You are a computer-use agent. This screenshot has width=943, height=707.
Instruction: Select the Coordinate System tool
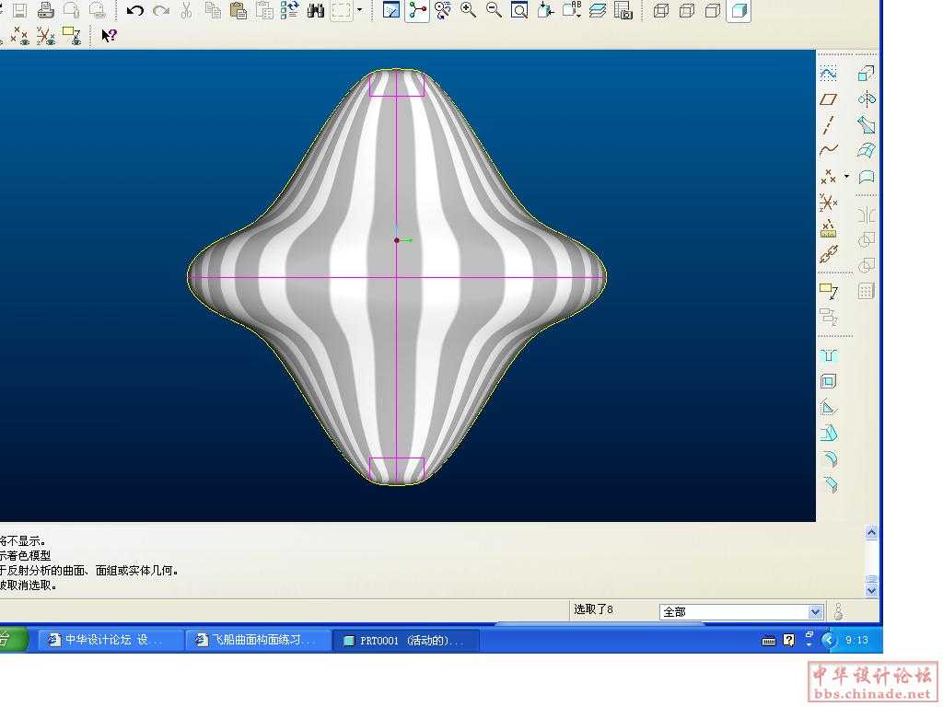coord(829,202)
